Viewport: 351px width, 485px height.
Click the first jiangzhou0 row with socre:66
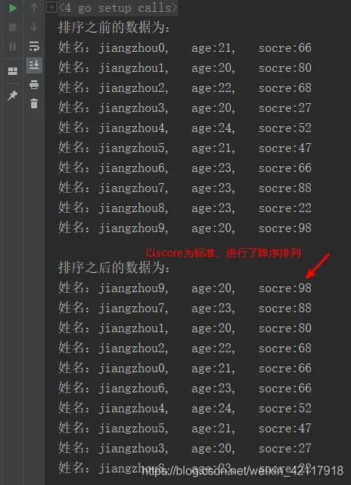185,48
